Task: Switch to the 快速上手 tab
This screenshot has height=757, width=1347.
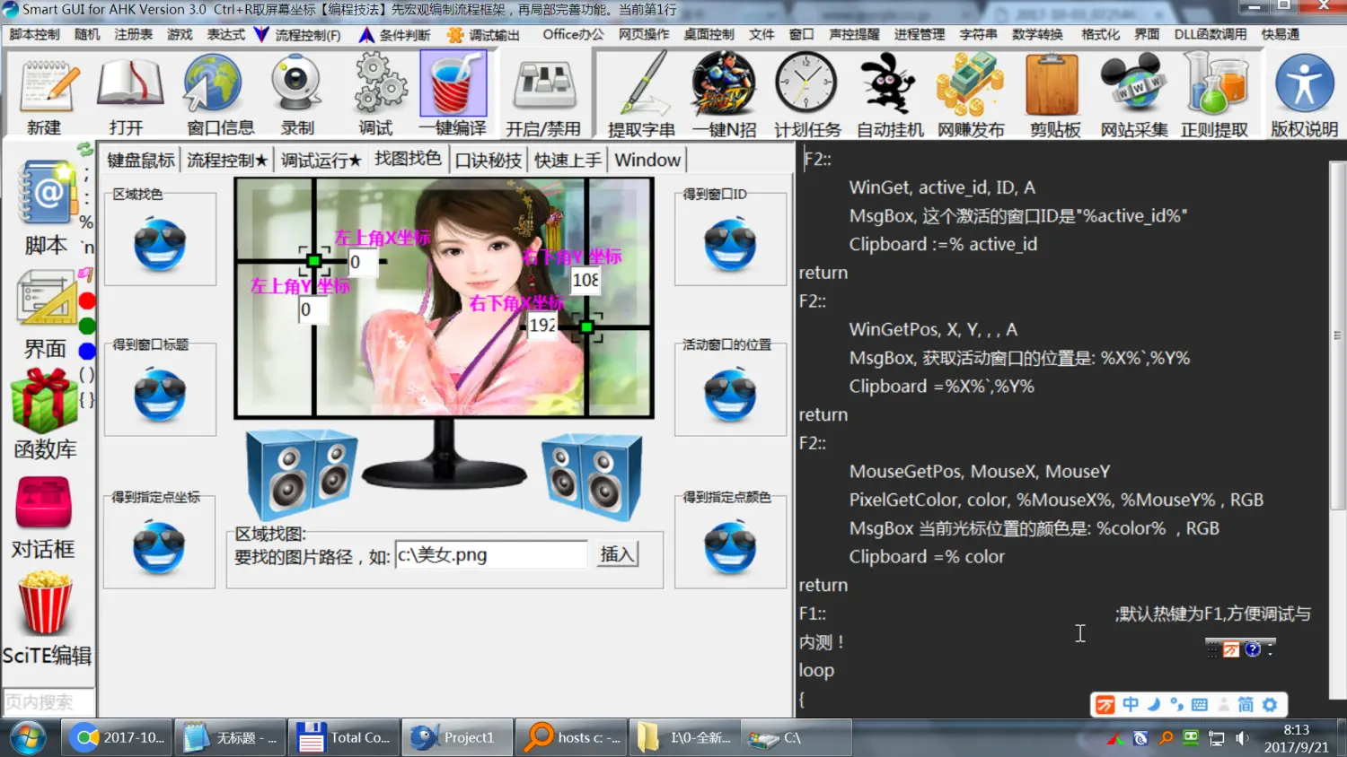Action: coord(568,160)
